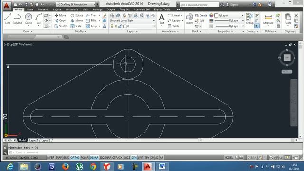Image resolution: width=304 pixels, height=171 pixels.
Task: Activate the Array command
Action: 91,26
